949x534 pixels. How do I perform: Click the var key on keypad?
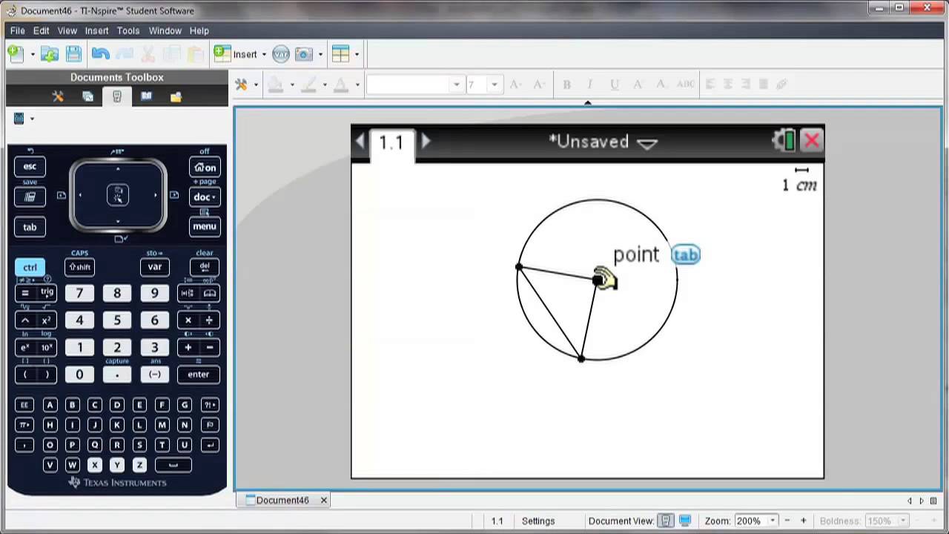coord(155,267)
